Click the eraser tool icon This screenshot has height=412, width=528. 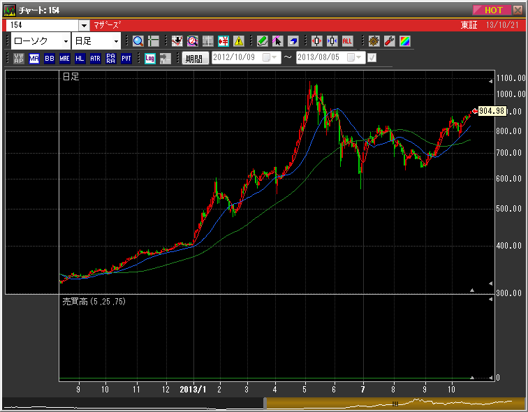click(293, 41)
